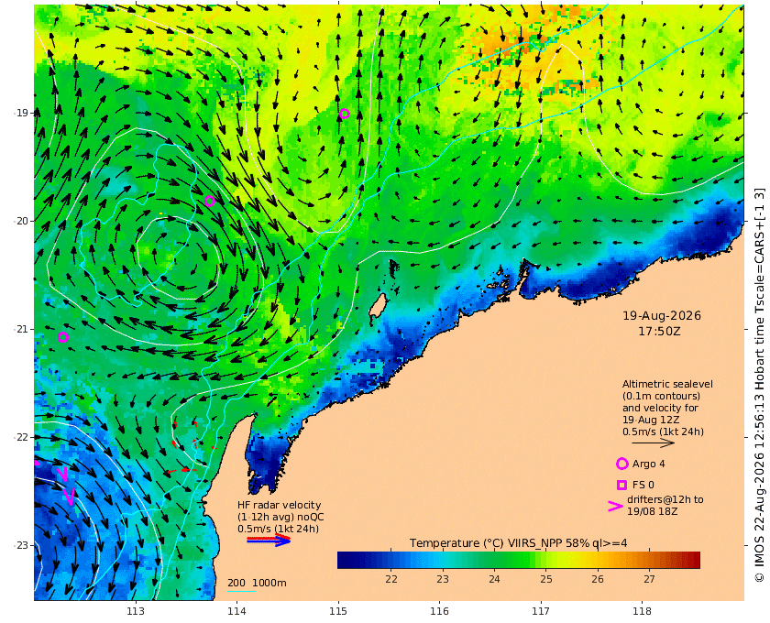Click the longitude axis label 118

pos(642,611)
